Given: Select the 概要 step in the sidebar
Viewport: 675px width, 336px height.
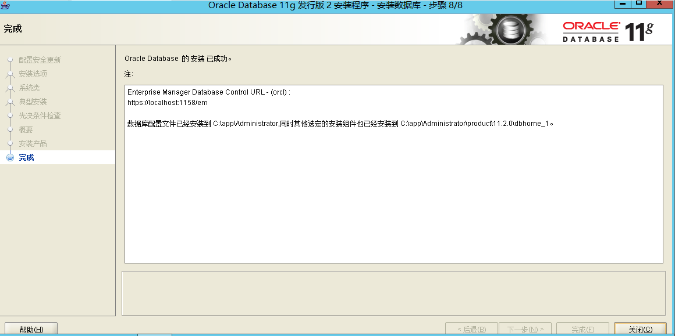Looking at the screenshot, I should pos(26,129).
